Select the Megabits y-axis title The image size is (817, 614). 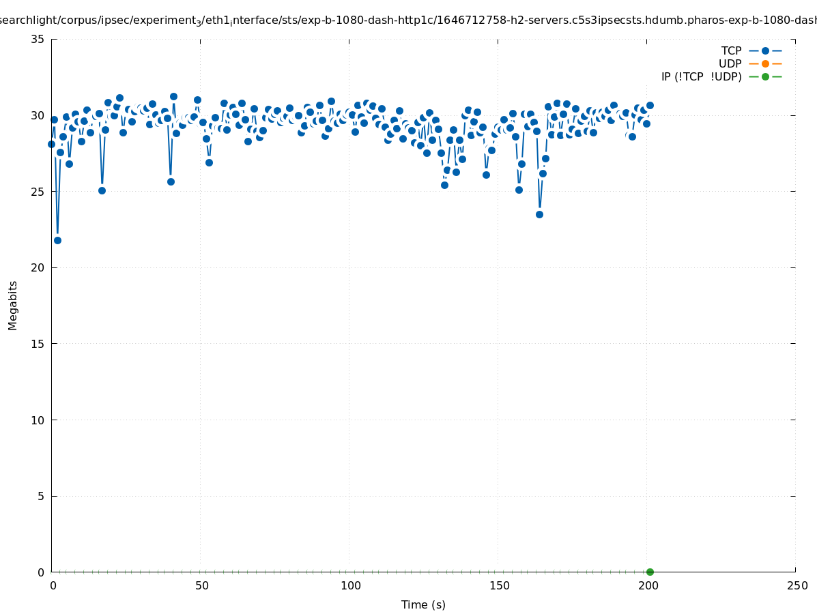pos(13,305)
